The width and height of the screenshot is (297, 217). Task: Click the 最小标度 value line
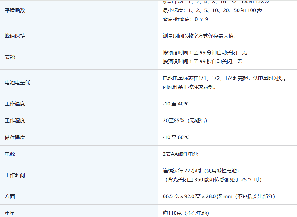(x=212, y=10)
